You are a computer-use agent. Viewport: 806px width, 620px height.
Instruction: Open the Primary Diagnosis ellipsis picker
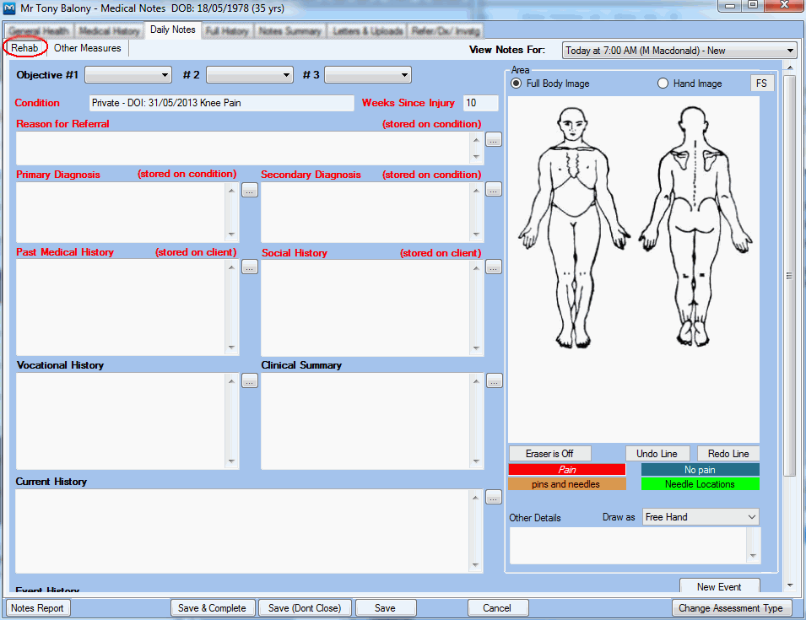coord(249,191)
